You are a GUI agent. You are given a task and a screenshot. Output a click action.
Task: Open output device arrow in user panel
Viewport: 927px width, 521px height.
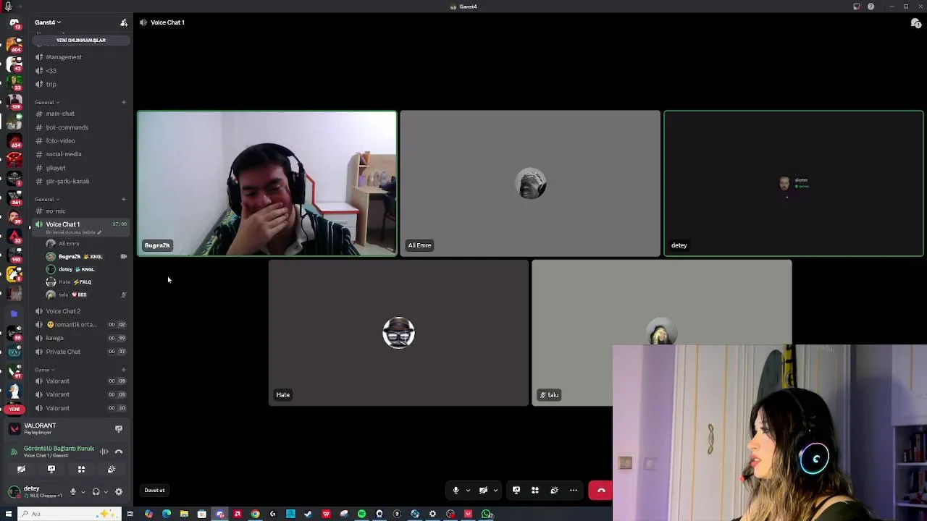[106, 491]
